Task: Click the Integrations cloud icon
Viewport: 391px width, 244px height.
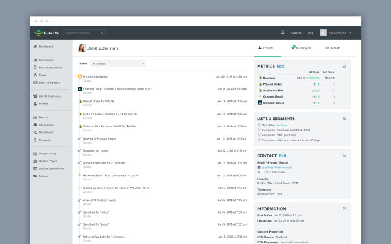Action: coord(36,124)
